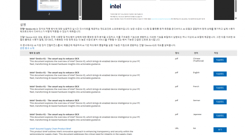
Task: Click Intel Device IQ title in French row
Action: coord(54,86)
